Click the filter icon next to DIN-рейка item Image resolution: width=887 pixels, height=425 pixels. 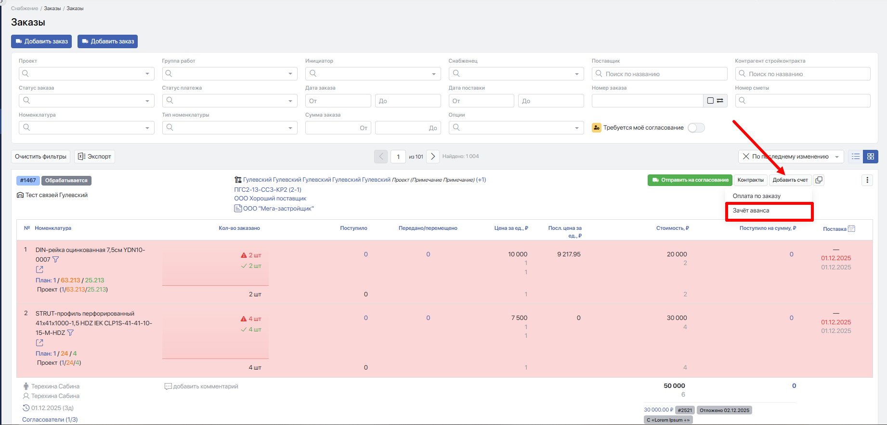(55, 259)
